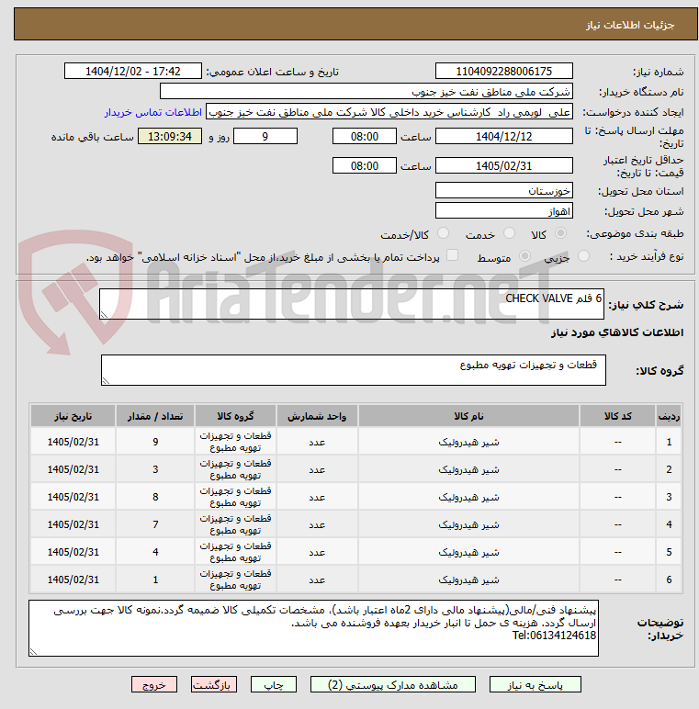Screen dimensions: 699x709
Task: Click the buyer notes text area
Action: pos(313,628)
